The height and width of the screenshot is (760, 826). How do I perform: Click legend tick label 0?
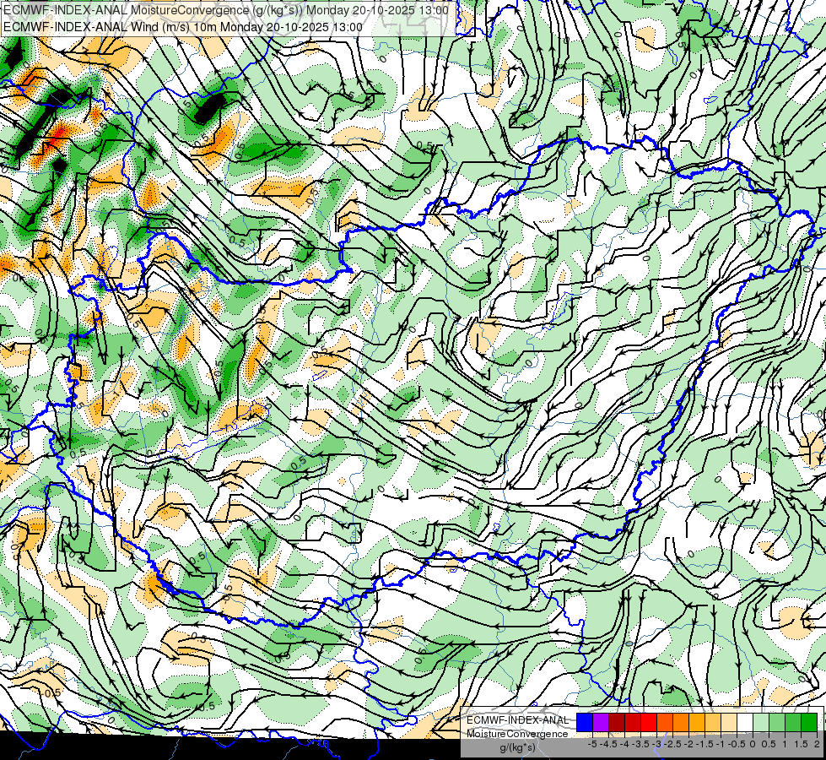pyautogui.click(x=753, y=744)
